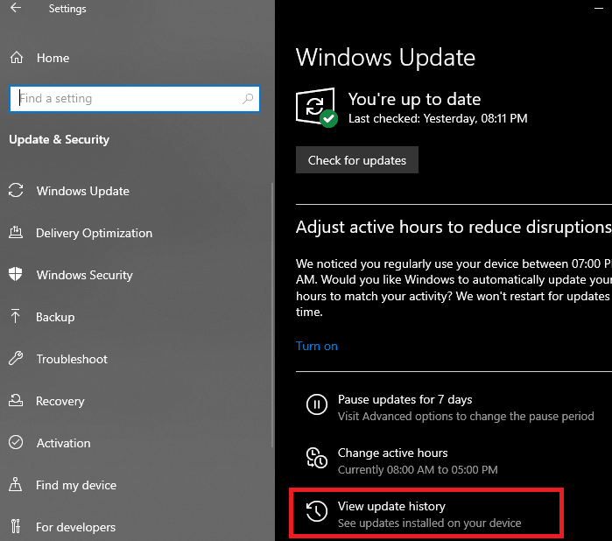Click the Windows Update sync icon
Image resolution: width=612 pixels, height=541 pixels.
(16, 191)
